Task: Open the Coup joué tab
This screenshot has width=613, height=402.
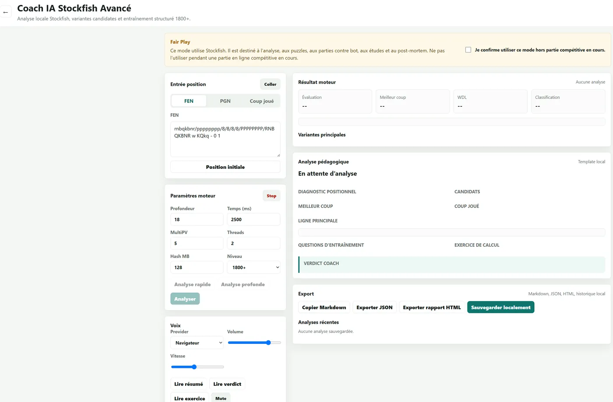Action: pos(261,101)
